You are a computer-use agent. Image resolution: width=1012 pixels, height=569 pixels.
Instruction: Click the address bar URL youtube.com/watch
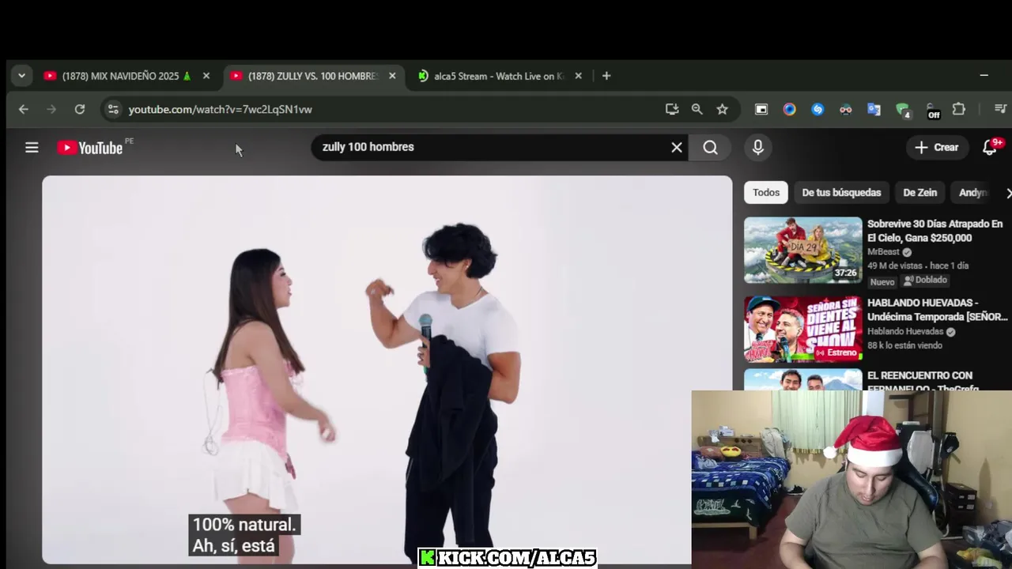(220, 109)
